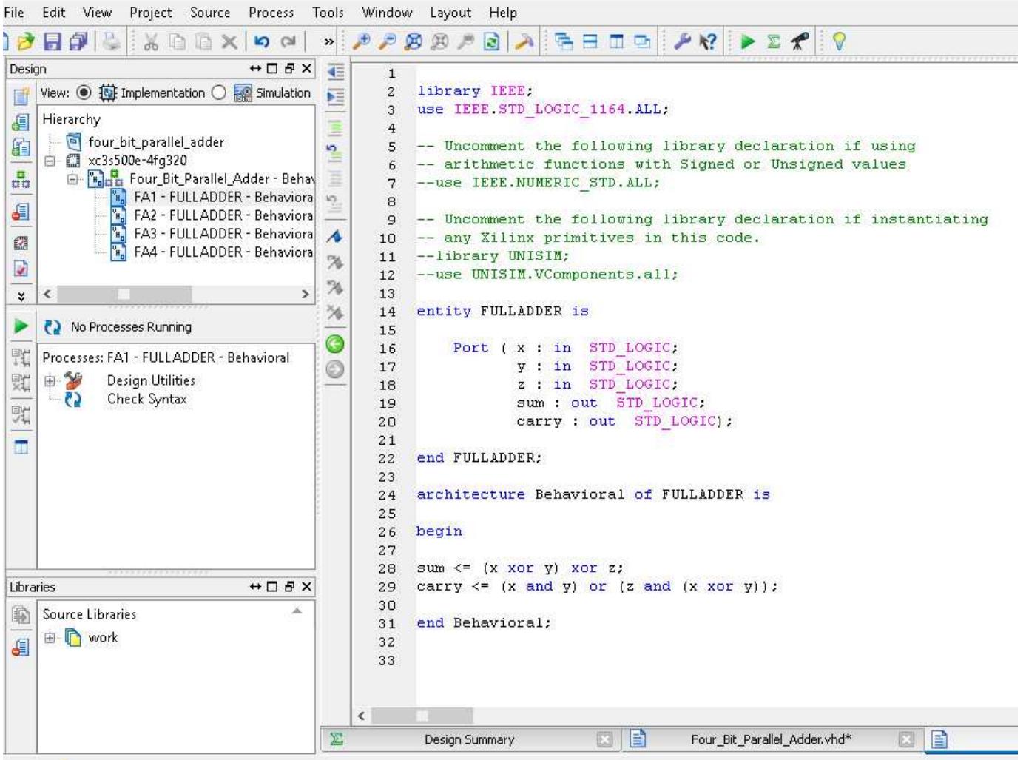Image resolution: width=1026 pixels, height=760 pixels.
Task: Expand the work library node
Action: 50,637
